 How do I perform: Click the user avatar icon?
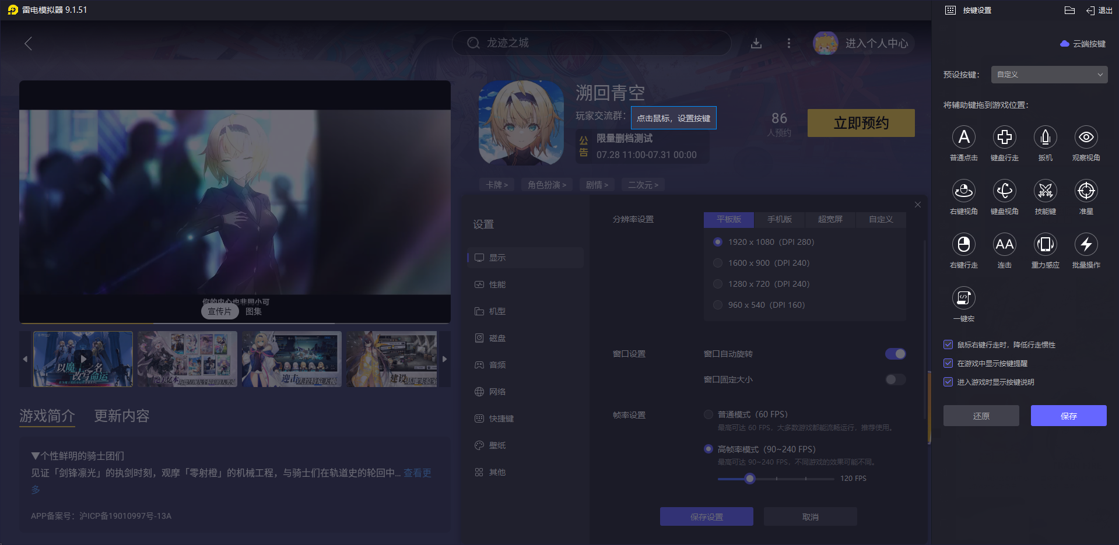click(826, 43)
